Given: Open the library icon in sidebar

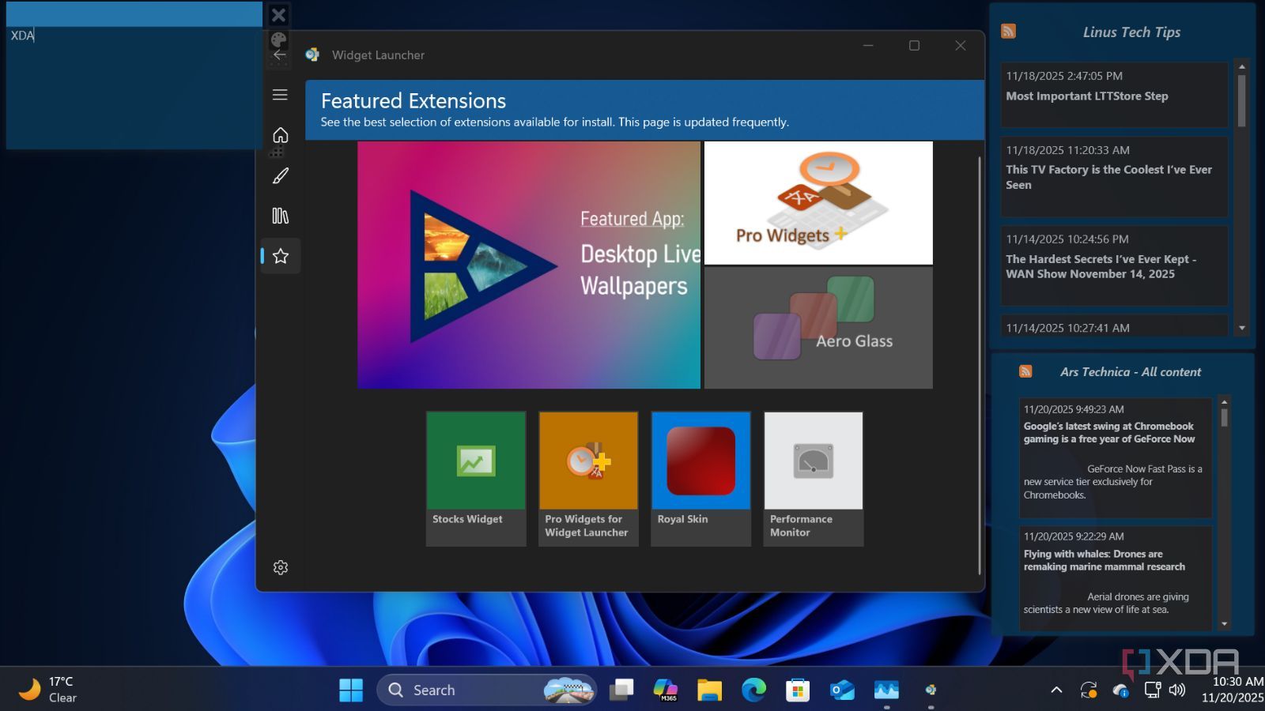Looking at the screenshot, I should [x=280, y=216].
